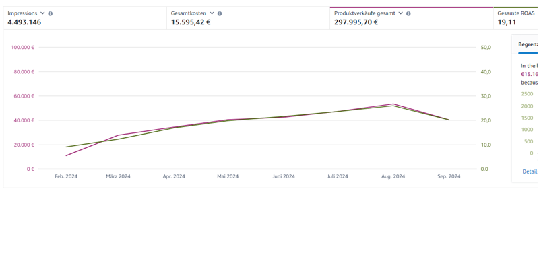The width and height of the screenshot is (539, 269).
Task: Click the Gesamtkosten value 15.595,42 €
Action: (191, 22)
